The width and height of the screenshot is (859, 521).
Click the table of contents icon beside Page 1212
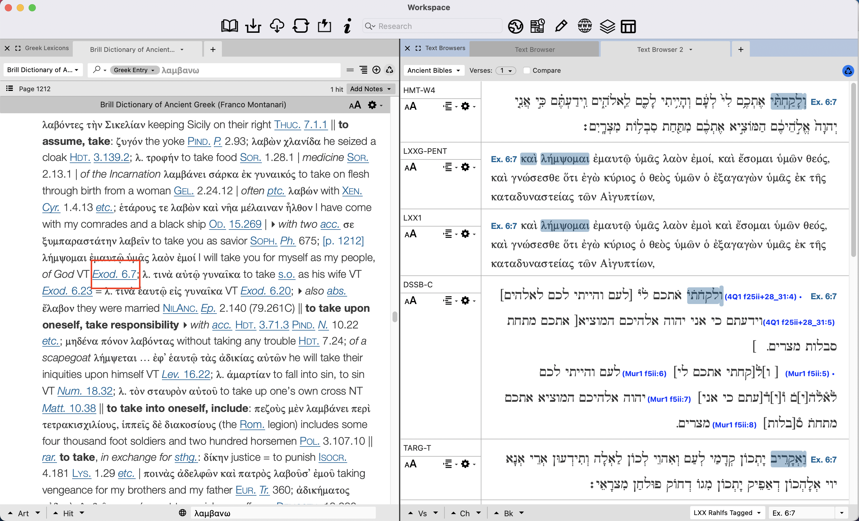10,89
